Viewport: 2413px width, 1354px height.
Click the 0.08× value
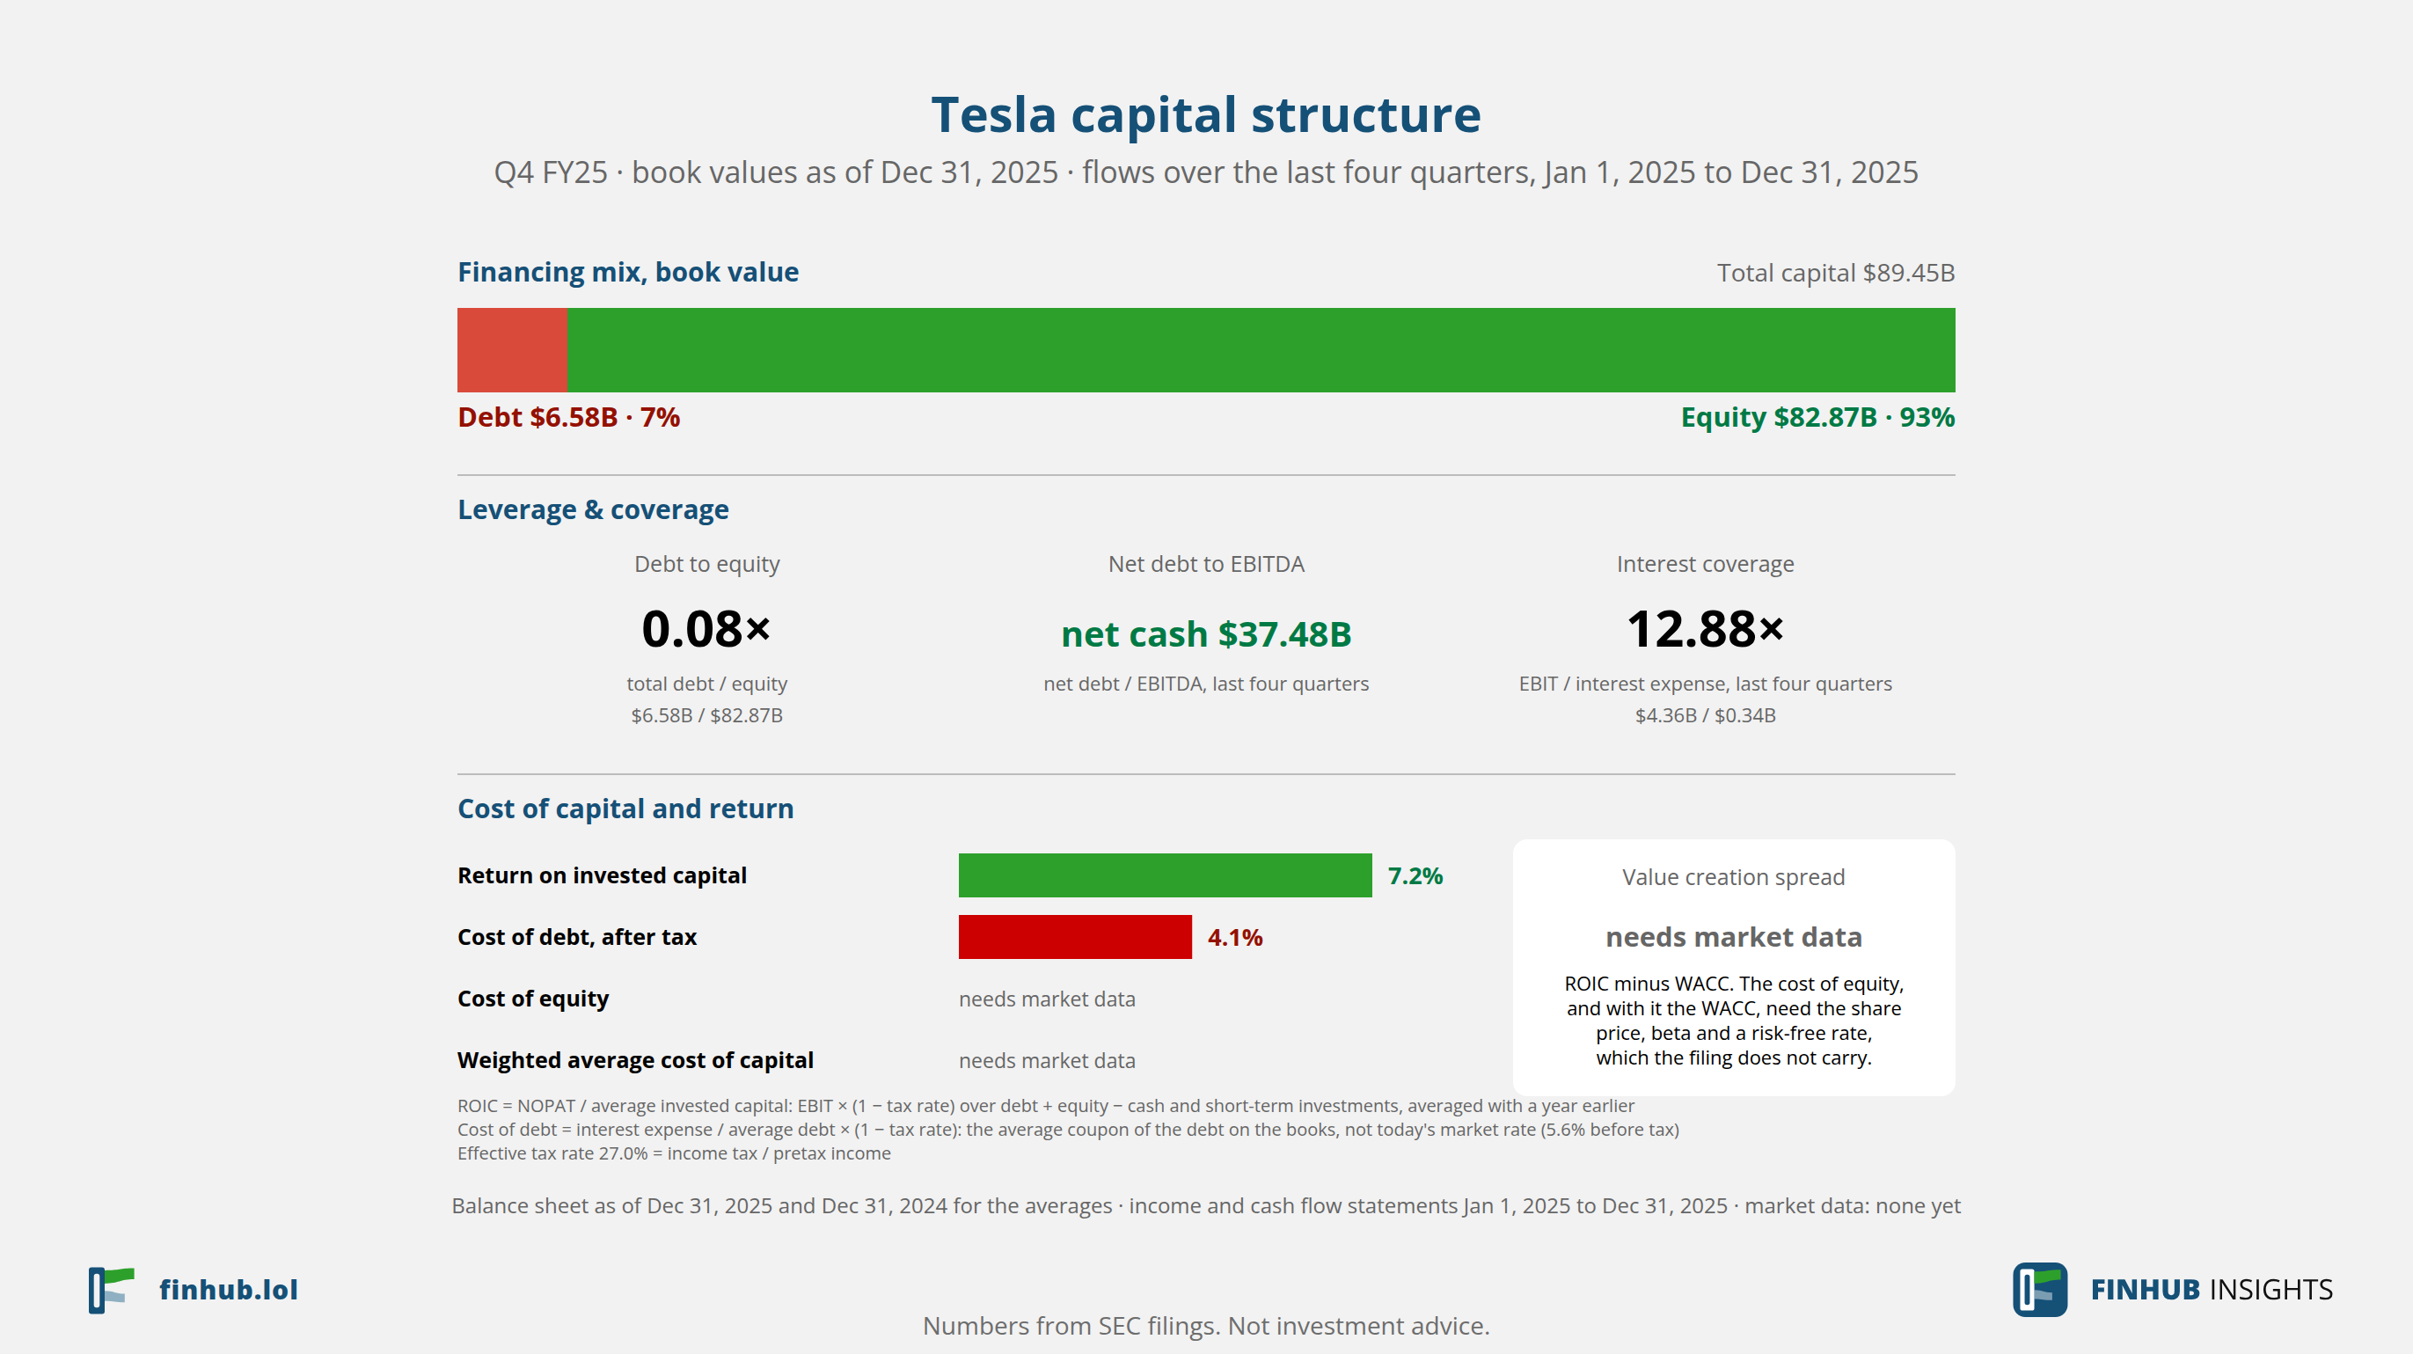707,629
